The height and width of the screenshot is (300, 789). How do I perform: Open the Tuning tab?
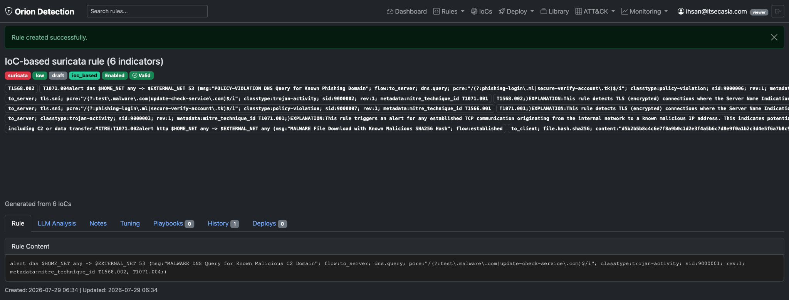tap(130, 223)
